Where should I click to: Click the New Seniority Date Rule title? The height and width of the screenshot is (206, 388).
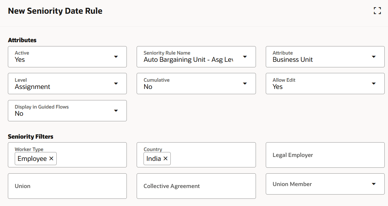(x=55, y=11)
